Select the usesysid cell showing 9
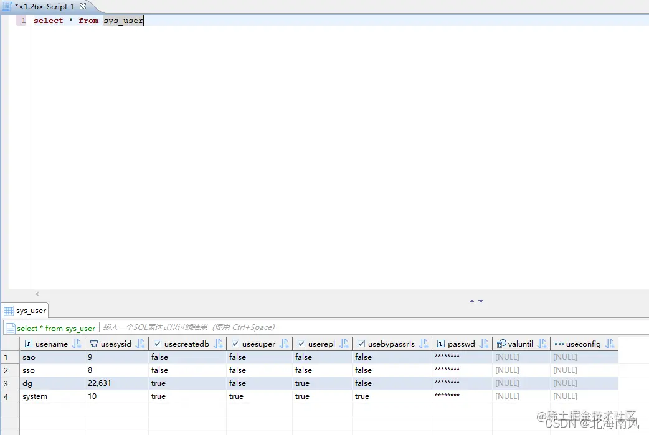The width and height of the screenshot is (649, 435). pyautogui.click(x=116, y=357)
